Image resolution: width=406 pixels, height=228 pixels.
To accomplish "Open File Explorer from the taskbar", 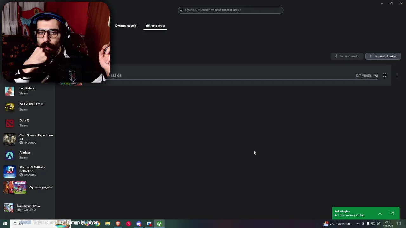I will pyautogui.click(x=108, y=224).
